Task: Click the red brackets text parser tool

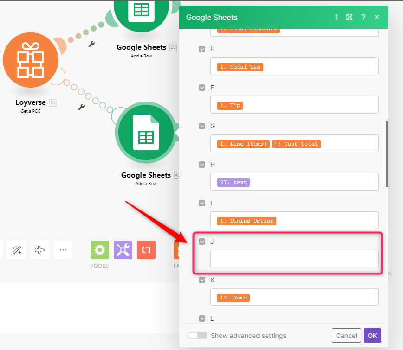Action: point(146,250)
